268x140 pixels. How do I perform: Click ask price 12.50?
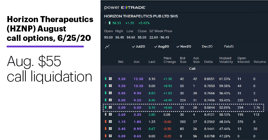pyautogui.click(x=138, y=79)
